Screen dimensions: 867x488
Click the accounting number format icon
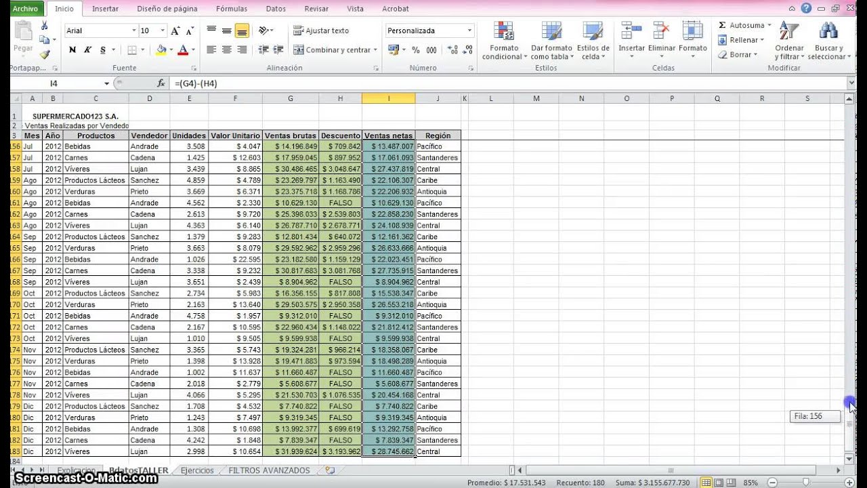(394, 49)
